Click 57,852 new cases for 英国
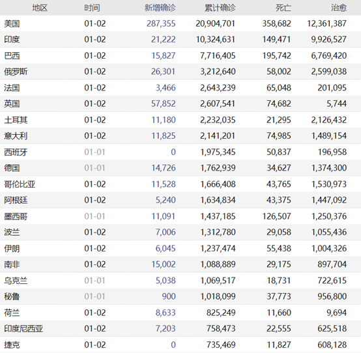Screen dimensions: 361x353 pyautogui.click(x=164, y=104)
